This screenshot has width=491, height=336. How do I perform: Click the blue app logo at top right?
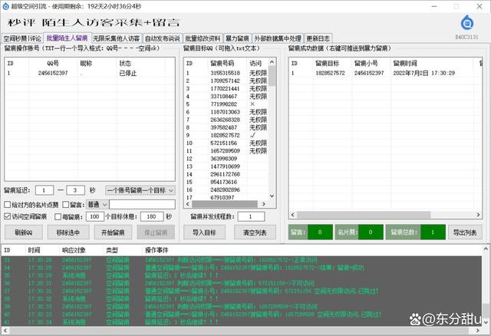coord(465,23)
